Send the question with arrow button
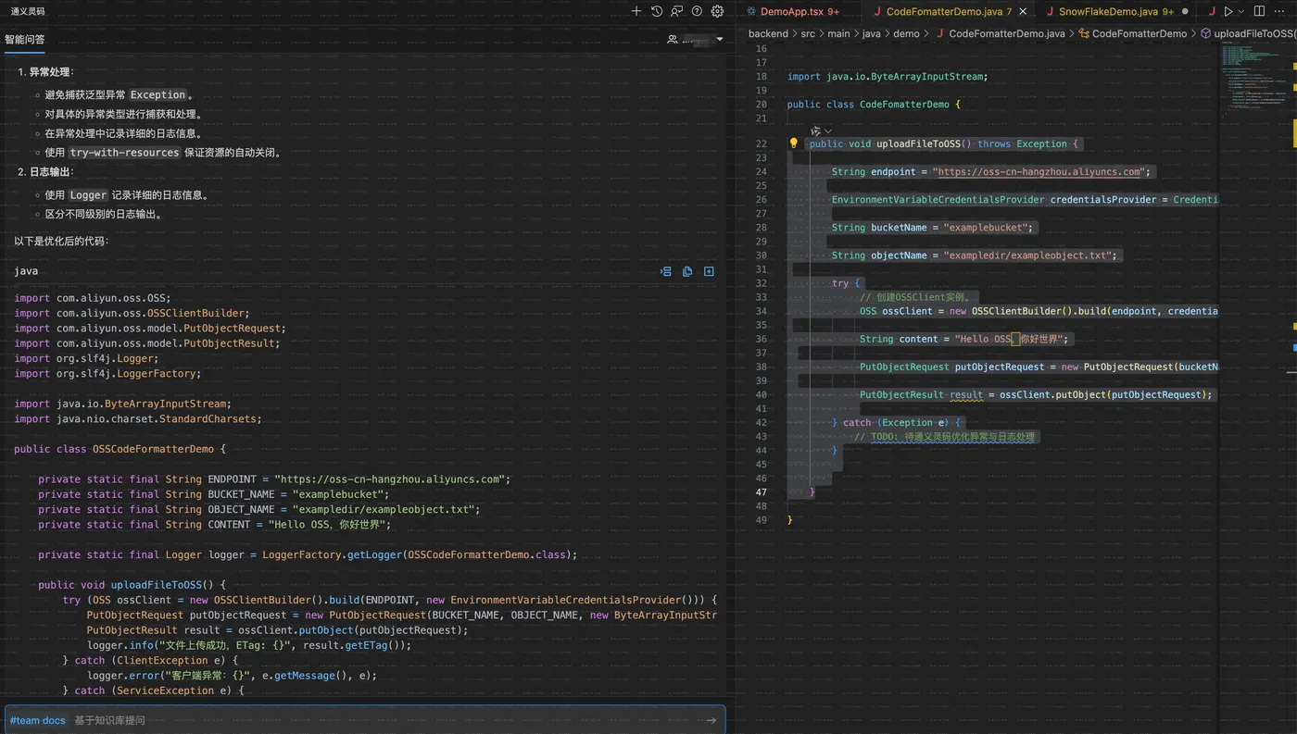 (711, 720)
